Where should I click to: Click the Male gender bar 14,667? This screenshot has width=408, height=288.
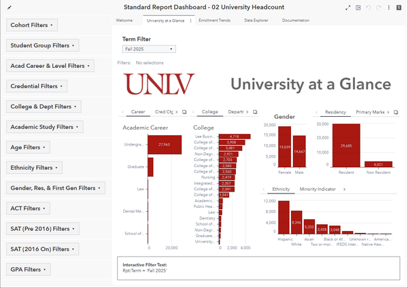[x=299, y=151]
